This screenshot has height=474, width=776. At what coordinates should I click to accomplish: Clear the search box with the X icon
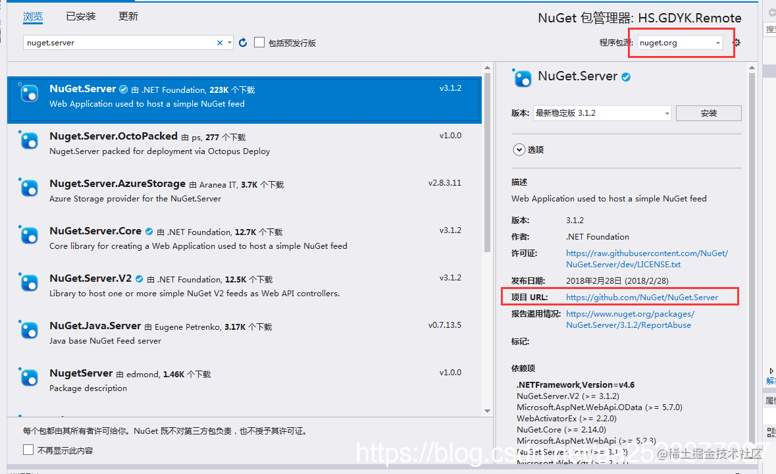[x=219, y=41]
